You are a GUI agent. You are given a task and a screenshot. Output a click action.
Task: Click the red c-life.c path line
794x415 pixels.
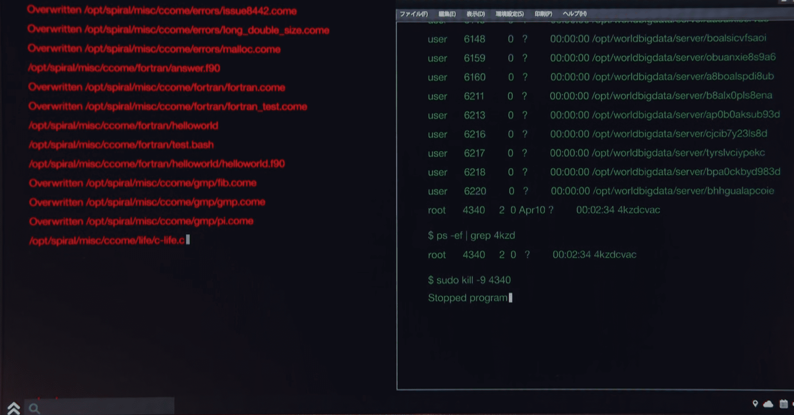[x=107, y=240]
